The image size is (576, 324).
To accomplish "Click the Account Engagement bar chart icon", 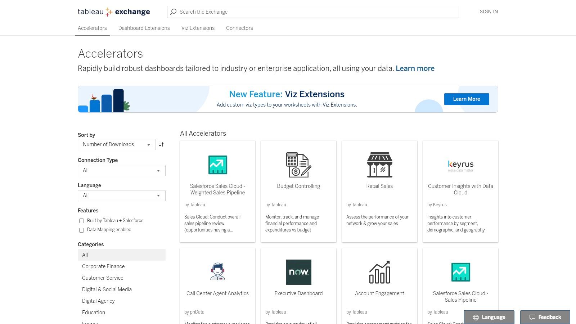I will 379,272.
